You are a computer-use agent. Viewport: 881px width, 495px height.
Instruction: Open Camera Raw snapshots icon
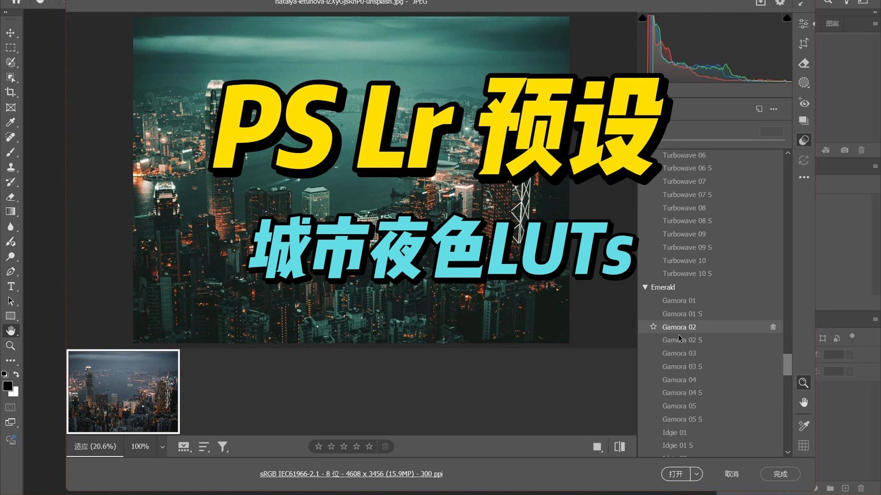[803, 121]
